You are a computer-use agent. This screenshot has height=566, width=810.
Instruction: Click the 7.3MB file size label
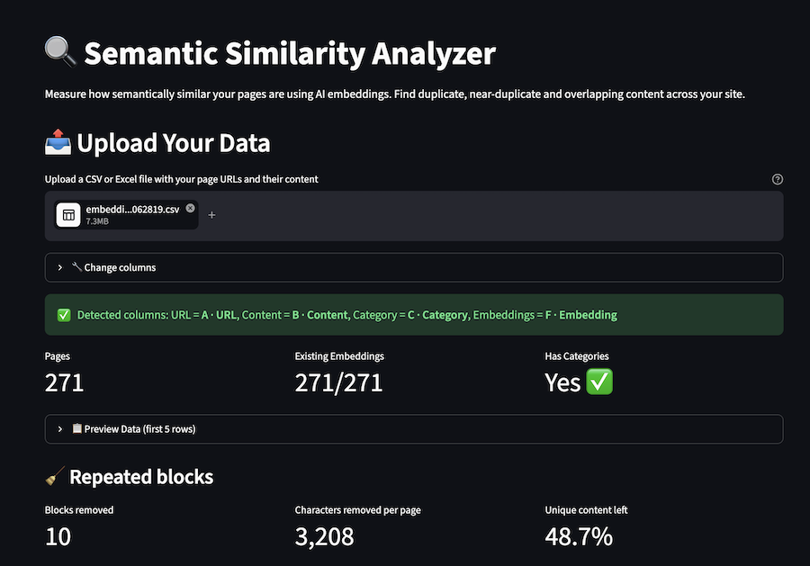97,221
